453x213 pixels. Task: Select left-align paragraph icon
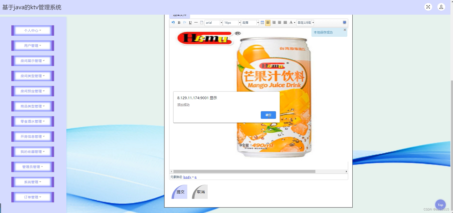[x=268, y=23]
